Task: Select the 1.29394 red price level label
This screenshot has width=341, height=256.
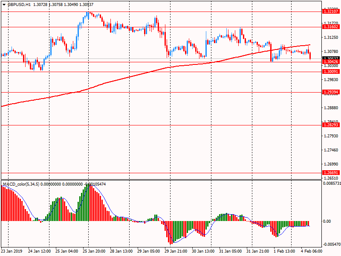Action: (x=331, y=92)
